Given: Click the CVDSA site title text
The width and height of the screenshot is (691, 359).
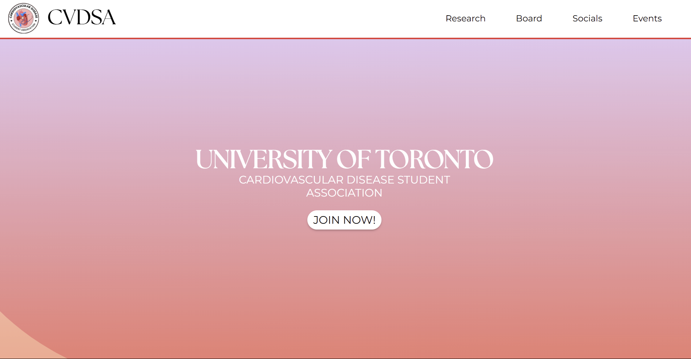Looking at the screenshot, I should pos(82,17).
